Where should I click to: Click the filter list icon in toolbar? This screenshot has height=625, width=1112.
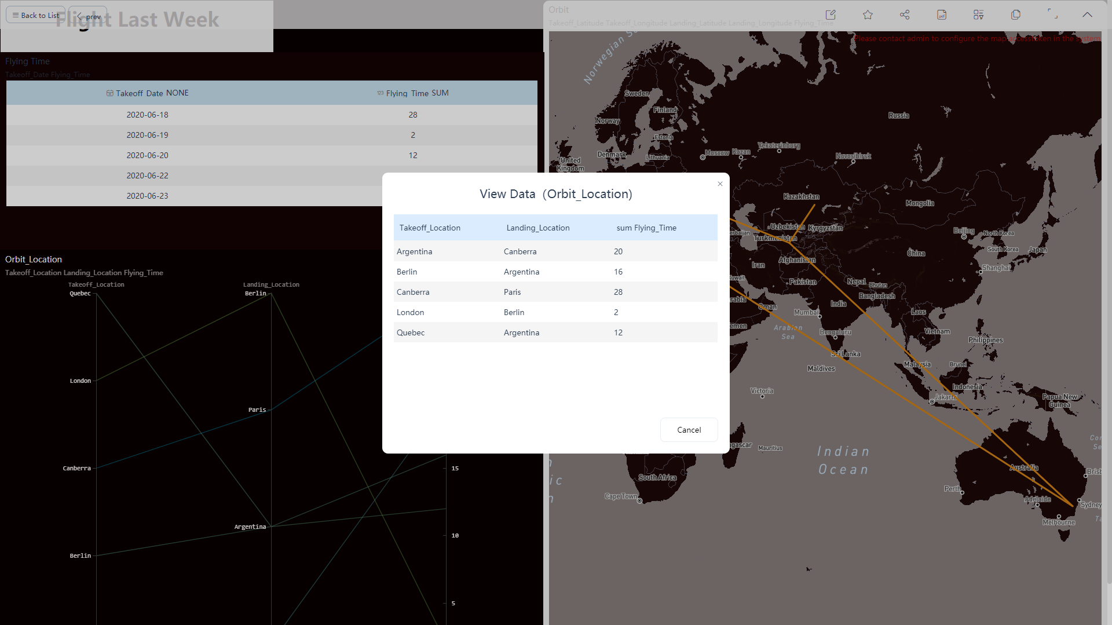coord(979,14)
